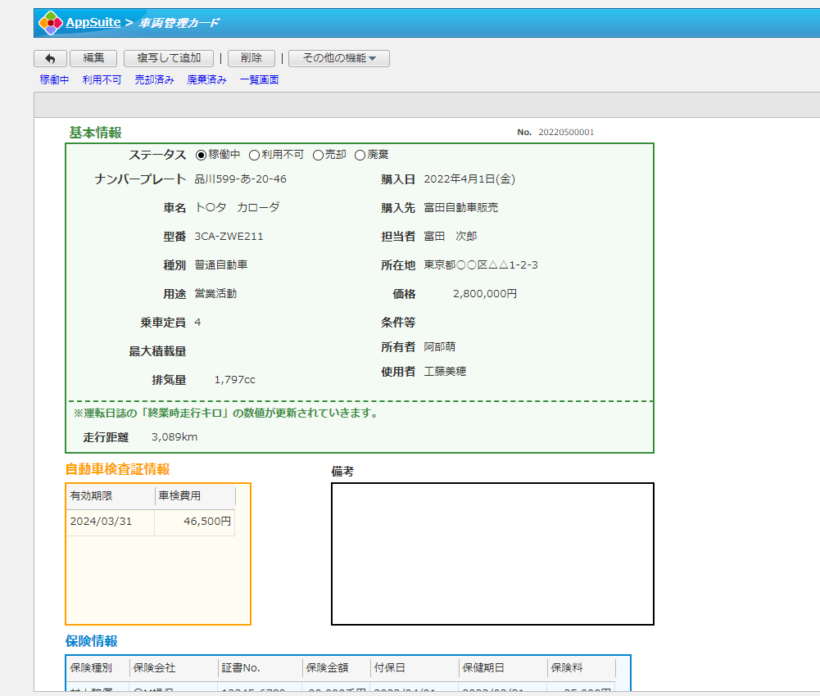Click the usage value 営業活動
This screenshot has height=696, width=820.
pos(215,294)
